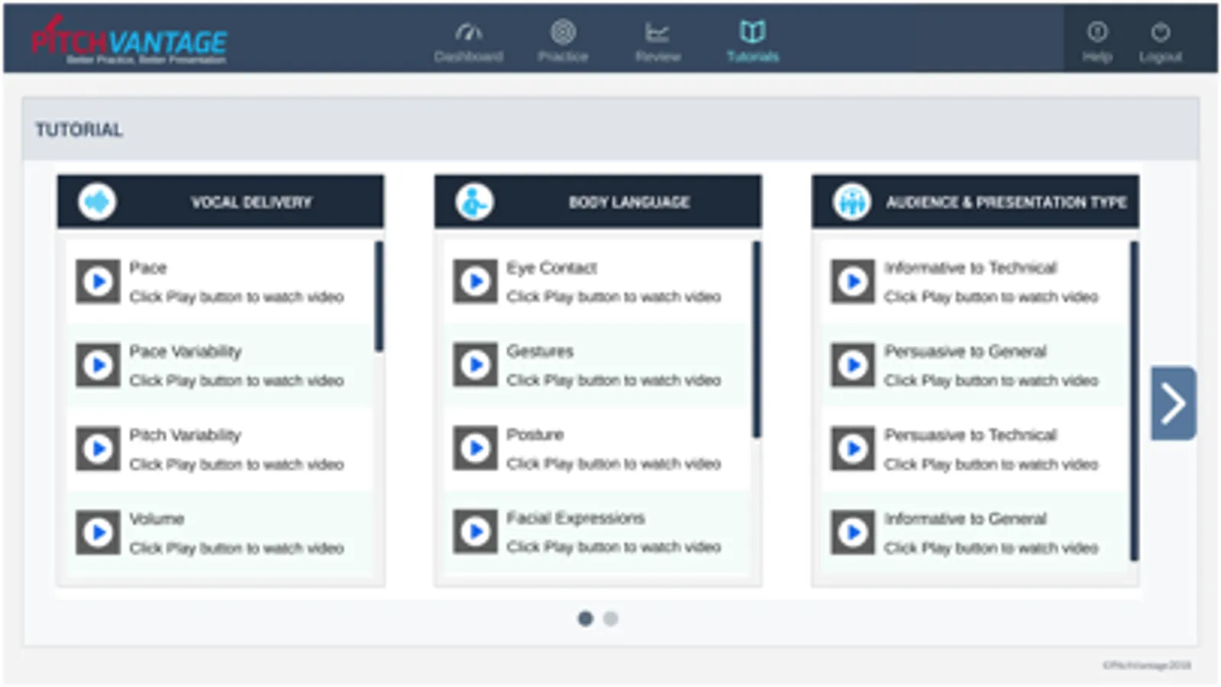Go to next tutorial page arrow
Image resolution: width=1221 pixels, height=687 pixels.
1174,403
